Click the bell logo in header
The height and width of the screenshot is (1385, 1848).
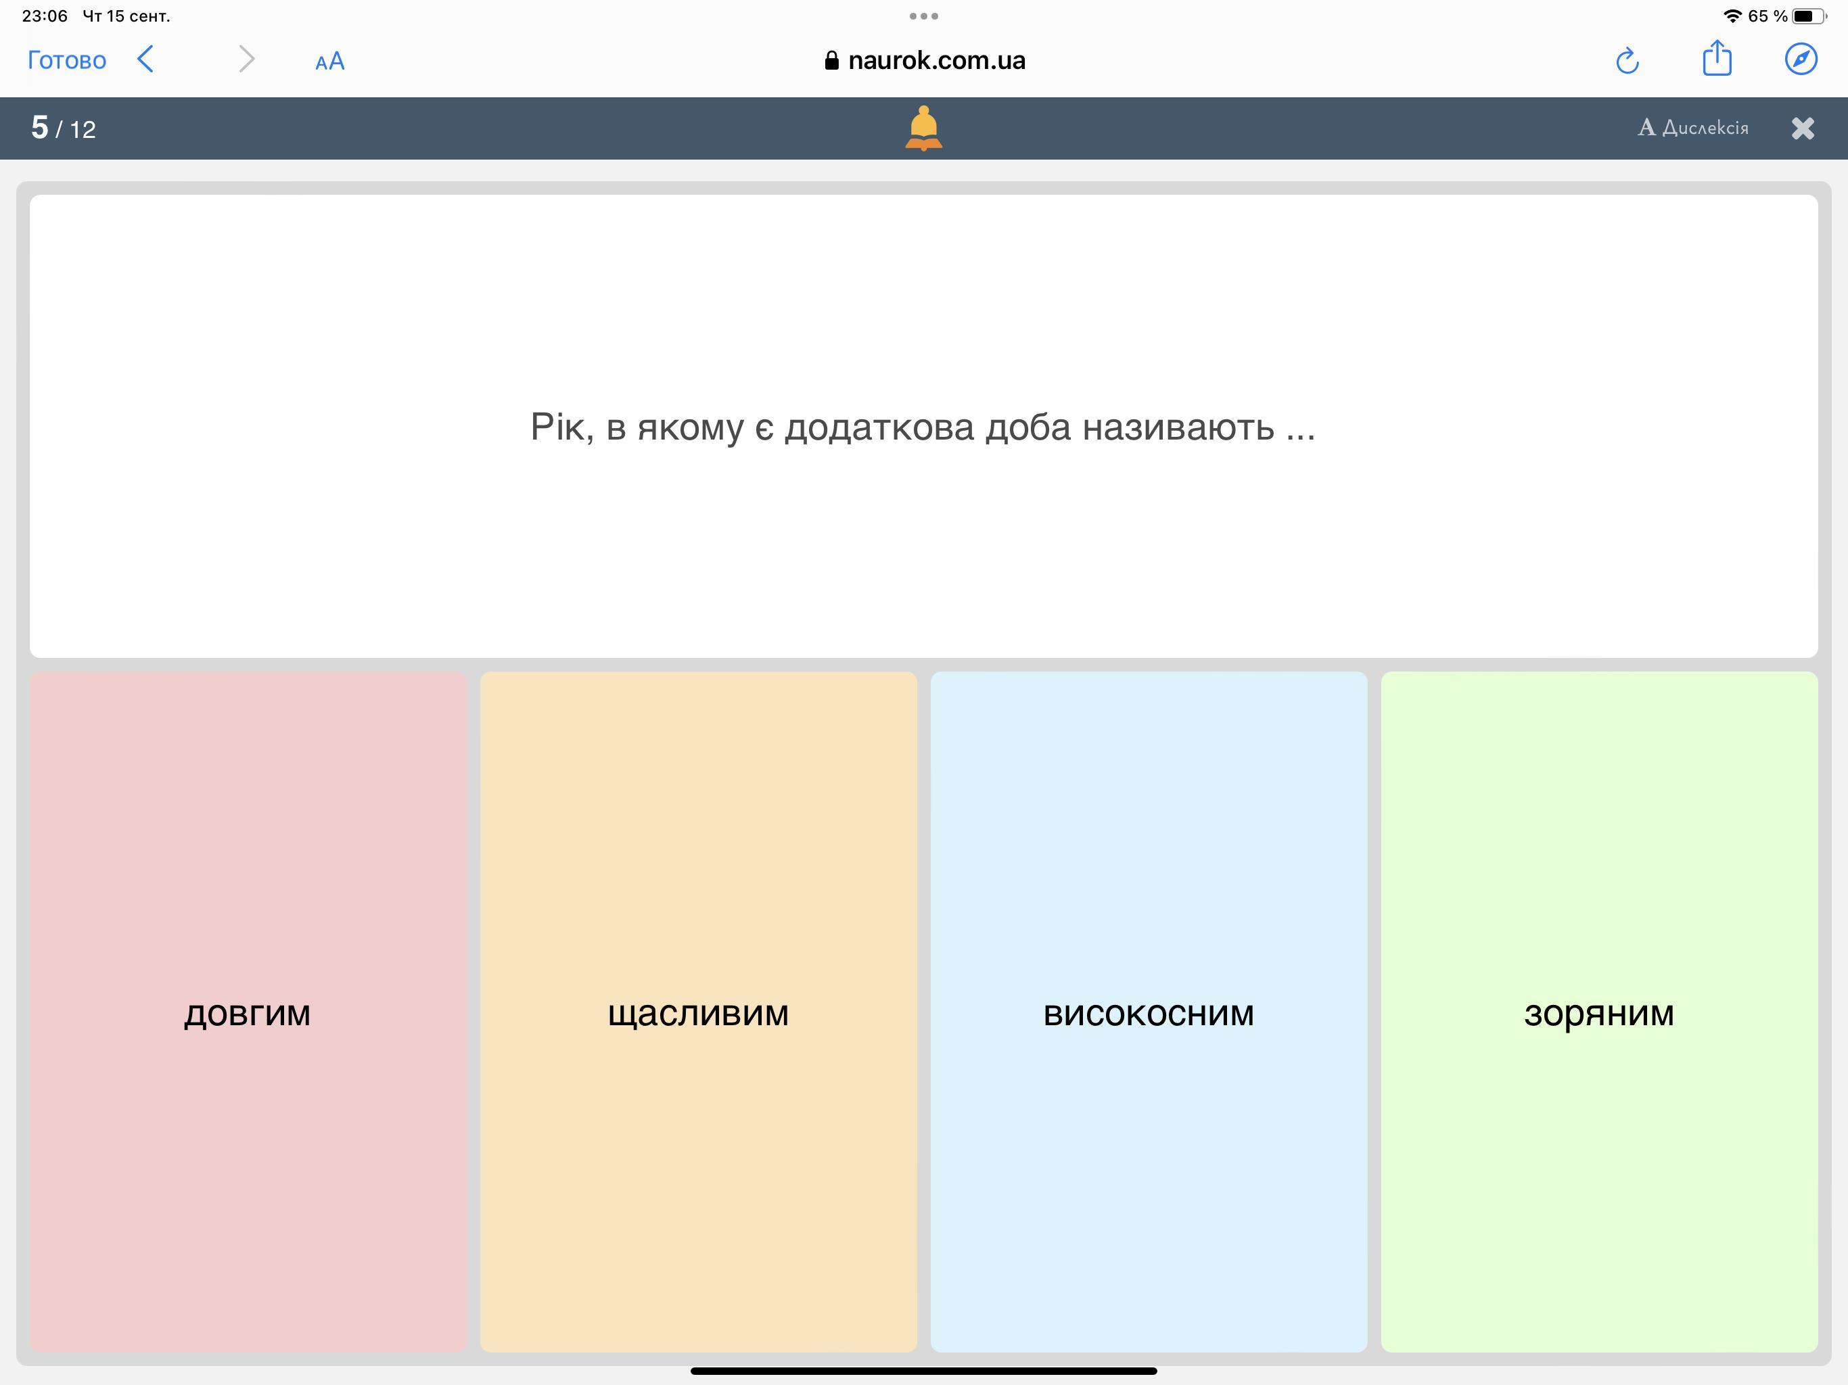(x=923, y=128)
